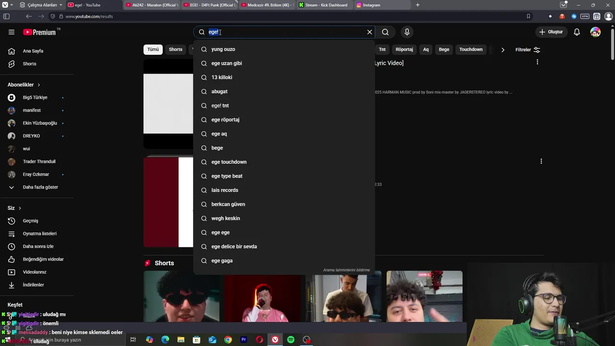Screen dimensions: 615x346
Task: Start voice search with microphone icon
Action: [x=407, y=32]
